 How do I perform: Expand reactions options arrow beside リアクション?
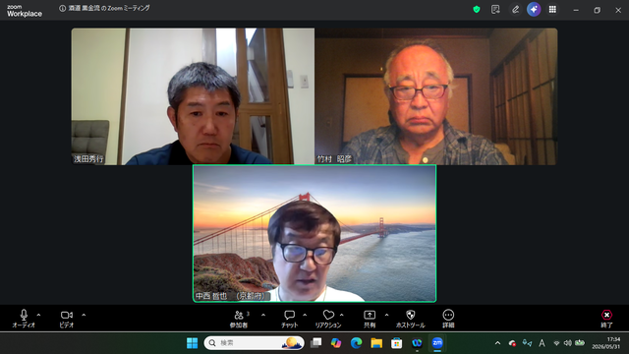point(342,315)
